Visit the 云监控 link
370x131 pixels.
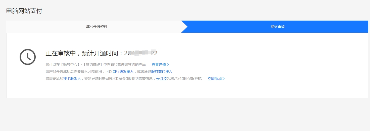(161, 79)
